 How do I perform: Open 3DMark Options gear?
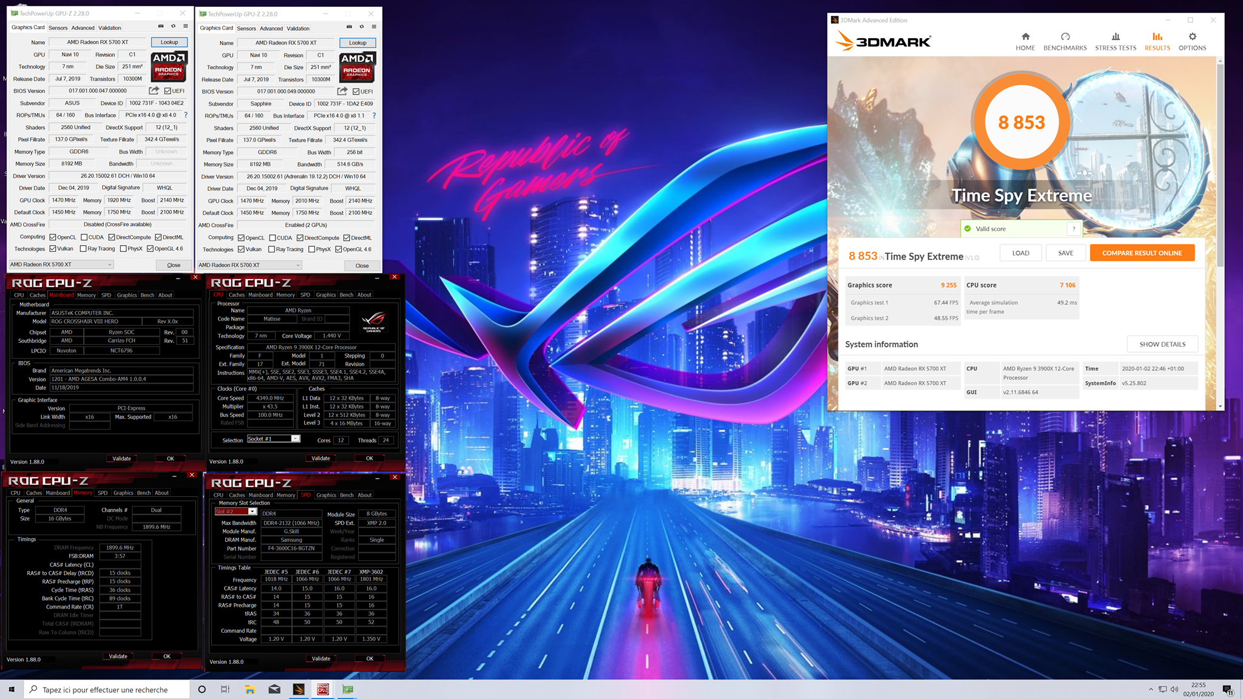tap(1192, 41)
